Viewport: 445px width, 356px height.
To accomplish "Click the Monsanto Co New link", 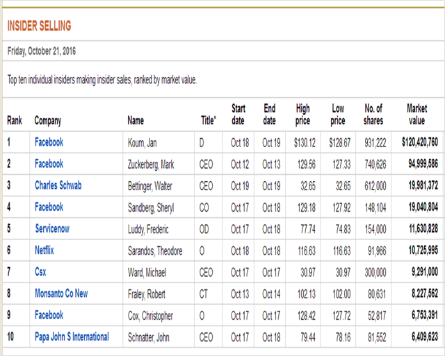I will click(x=61, y=294).
